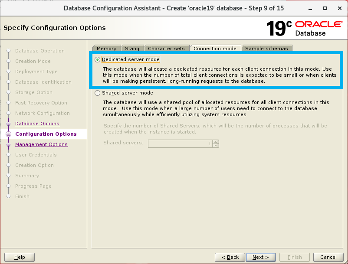Click the Summary step
Image resolution: width=348 pixels, height=264 pixels.
27,176
